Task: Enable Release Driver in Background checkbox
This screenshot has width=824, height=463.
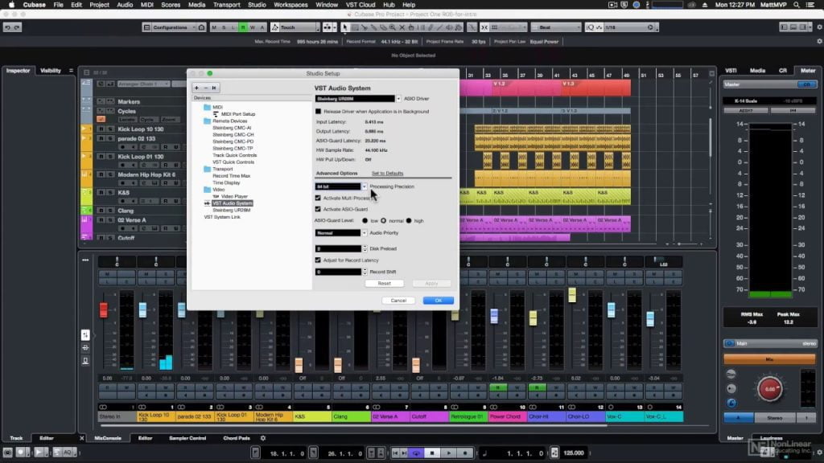Action: (x=318, y=111)
